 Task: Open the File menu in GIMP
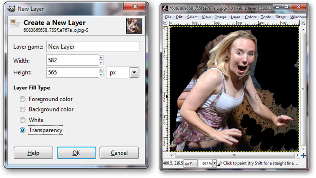tap(168, 17)
